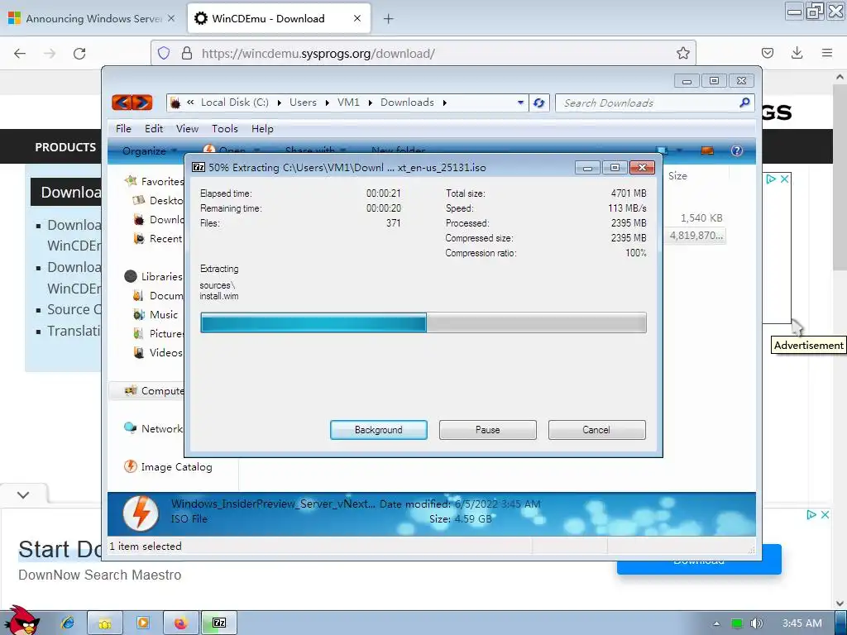The height and width of the screenshot is (635, 847).
Task: Select Local Disk (C:) breadcrumb
Action: pyautogui.click(x=234, y=102)
